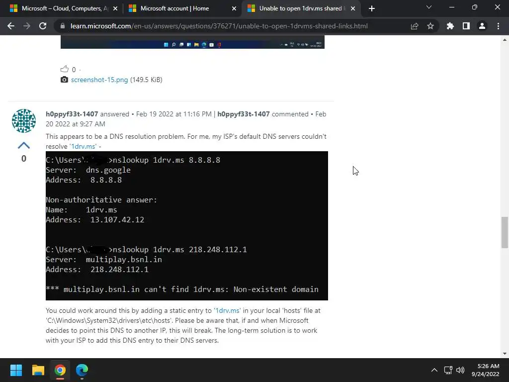Show hidden system tray icons
This screenshot has height=382, width=509.
click(x=434, y=370)
